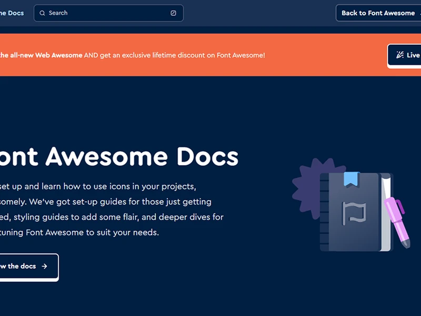Image resolution: width=421 pixels, height=316 pixels.
Task: Click the flag icon on the notebook cover
Action: [354, 213]
